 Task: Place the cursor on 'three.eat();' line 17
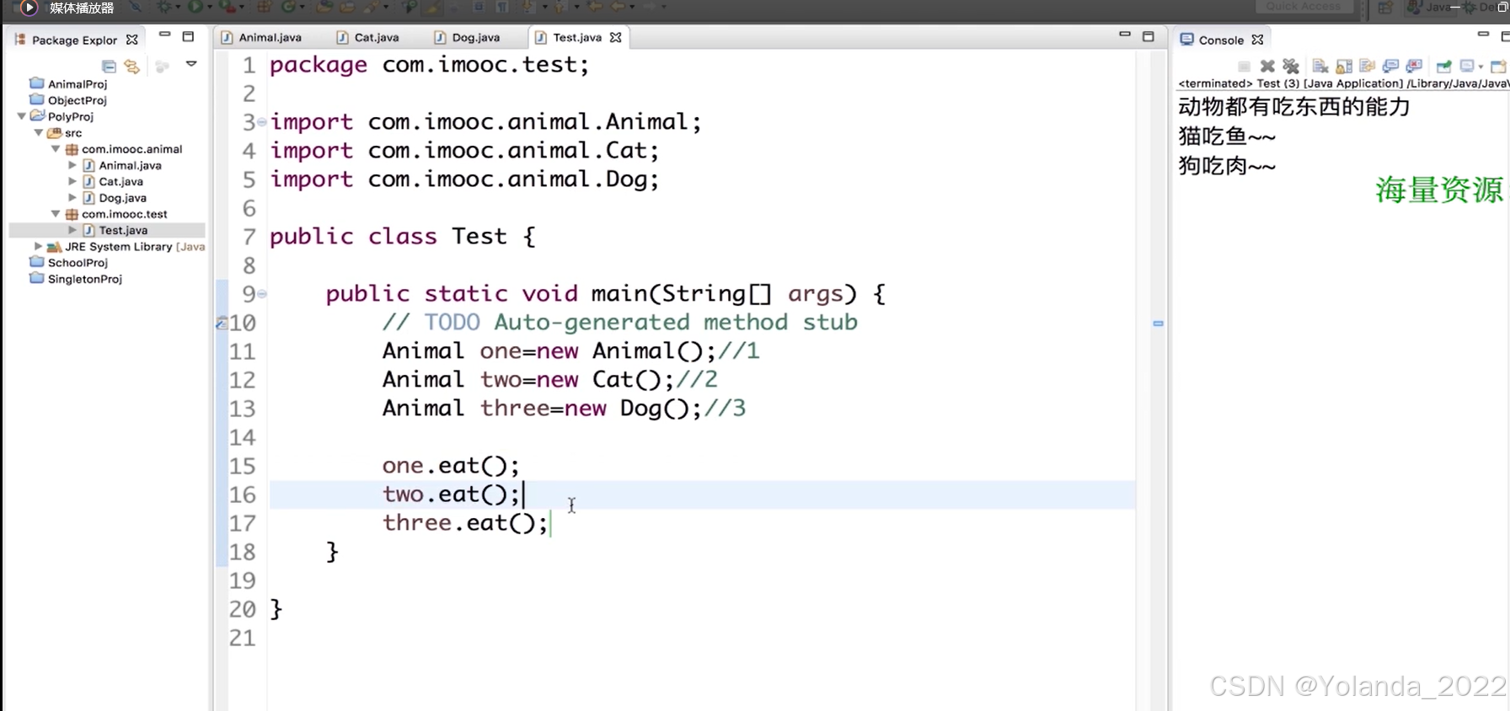click(x=465, y=523)
